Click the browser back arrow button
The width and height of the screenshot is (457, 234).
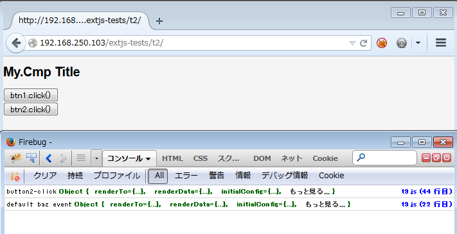[15, 44]
